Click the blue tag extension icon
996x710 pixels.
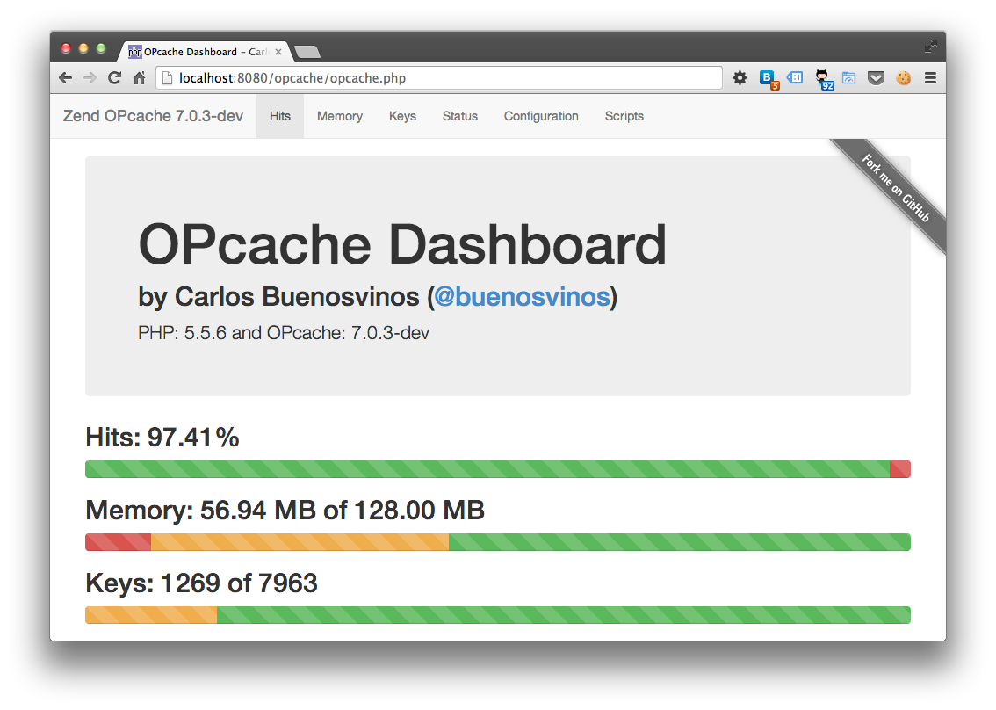point(795,77)
